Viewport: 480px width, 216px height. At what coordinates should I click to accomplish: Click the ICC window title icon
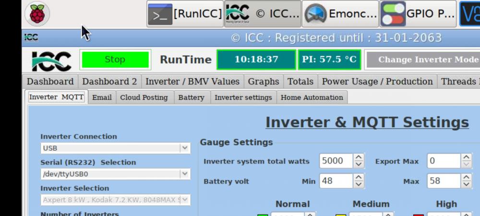[31, 37]
